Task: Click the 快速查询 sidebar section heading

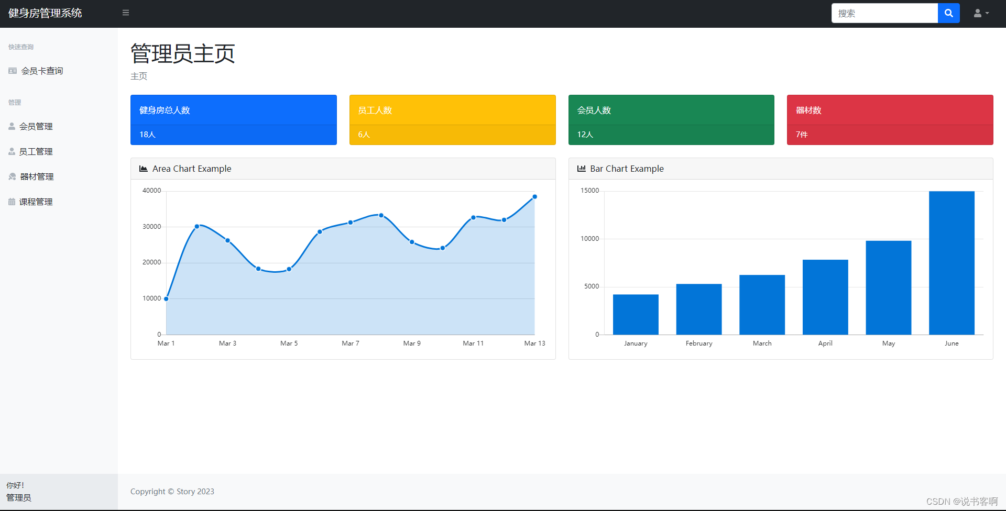Action: click(21, 47)
